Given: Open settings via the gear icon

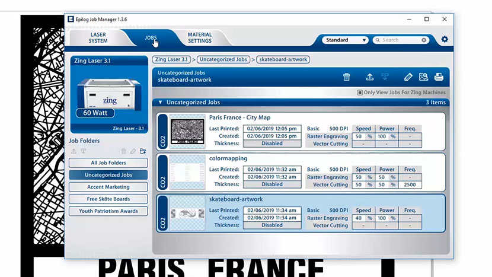Looking at the screenshot, I should pyautogui.click(x=445, y=40).
